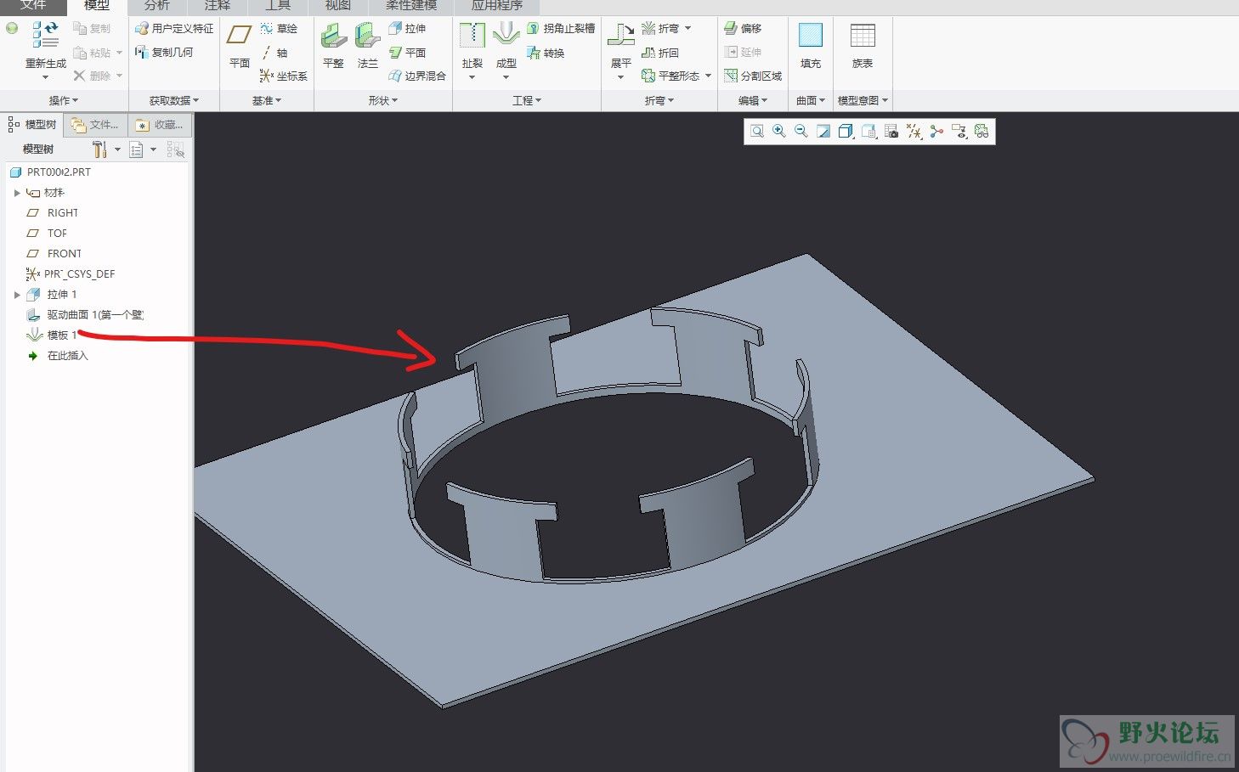
Task: Open the 视图 ribbon tab
Action: 337,6
